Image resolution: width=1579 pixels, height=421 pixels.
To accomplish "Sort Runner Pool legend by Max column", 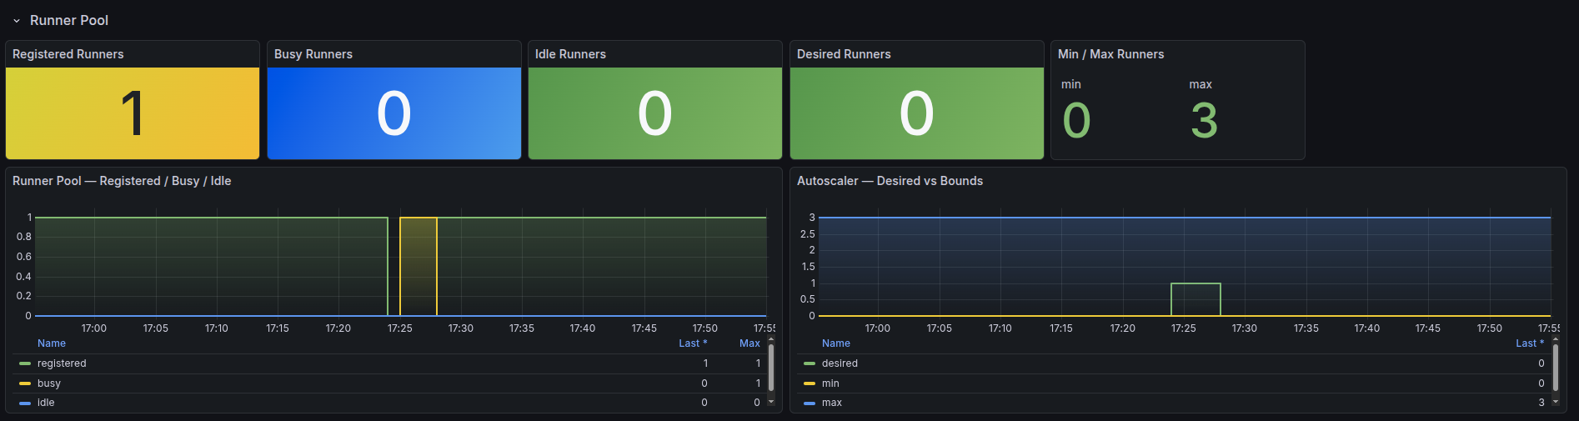I will pos(749,343).
